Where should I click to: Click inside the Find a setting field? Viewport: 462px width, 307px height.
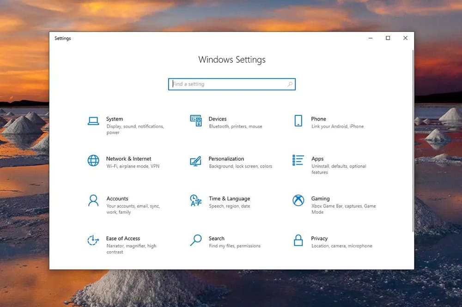pos(229,84)
